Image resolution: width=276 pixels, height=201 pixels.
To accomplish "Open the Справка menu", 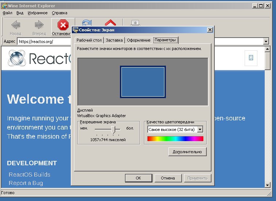I will 59,13.
